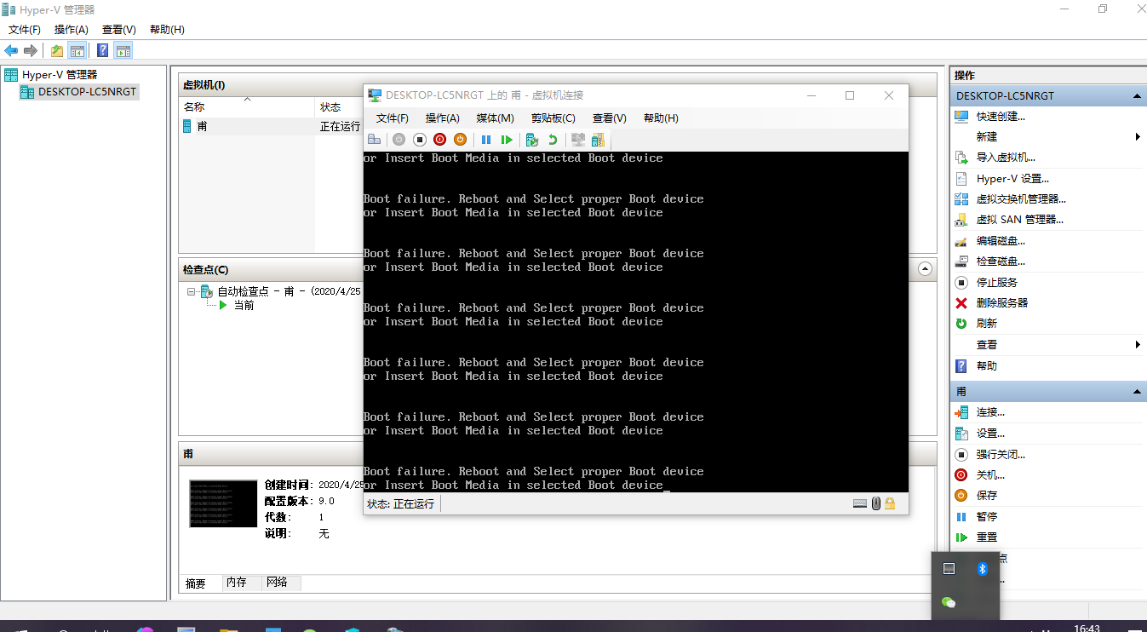Click 重置 in the VM actions list

point(987,537)
